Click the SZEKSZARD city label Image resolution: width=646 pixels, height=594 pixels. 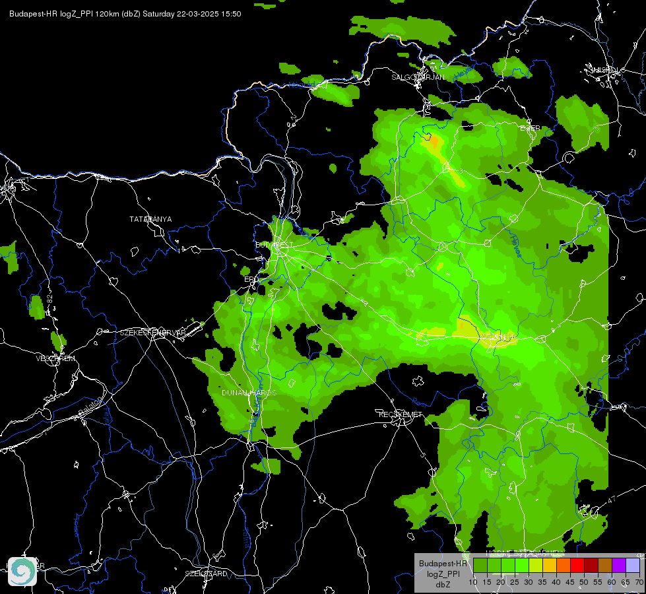click(206, 574)
